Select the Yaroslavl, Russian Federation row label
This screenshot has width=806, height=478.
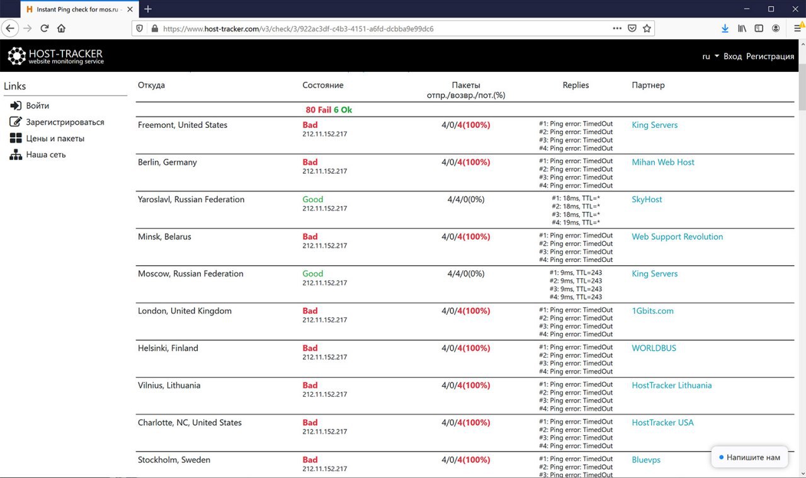[x=191, y=199]
